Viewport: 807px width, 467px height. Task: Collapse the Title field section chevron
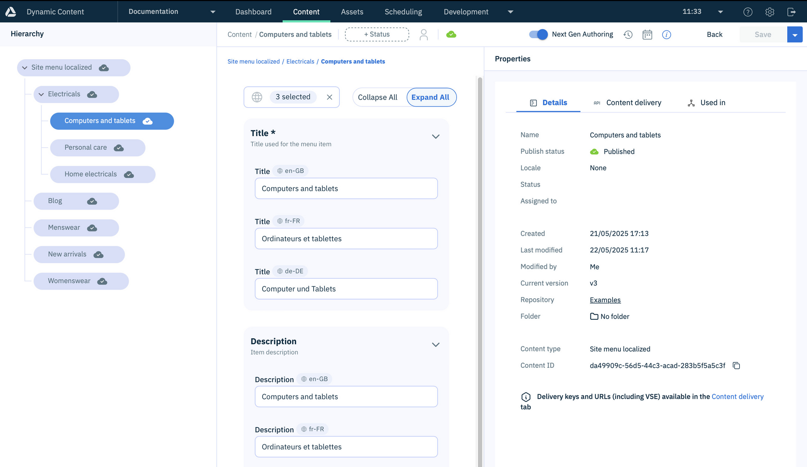[435, 136]
